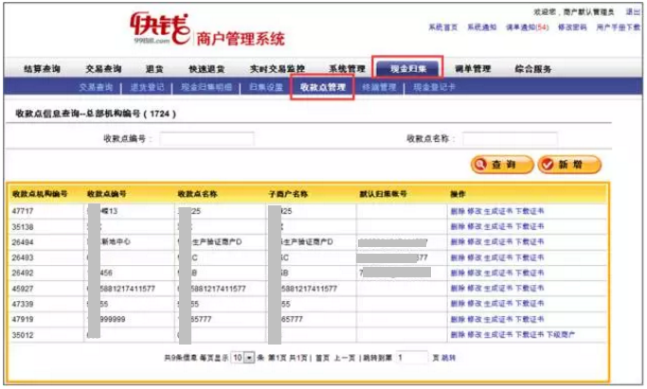Open the 结算查询 main menu
This screenshot has height=389, width=647.
tap(43, 69)
